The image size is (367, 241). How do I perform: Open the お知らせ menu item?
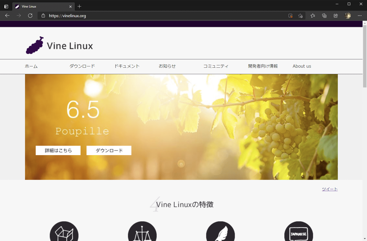click(x=167, y=66)
